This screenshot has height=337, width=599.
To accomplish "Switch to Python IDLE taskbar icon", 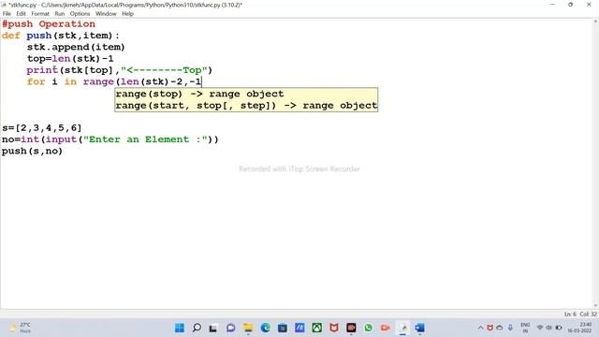I will click(x=402, y=328).
